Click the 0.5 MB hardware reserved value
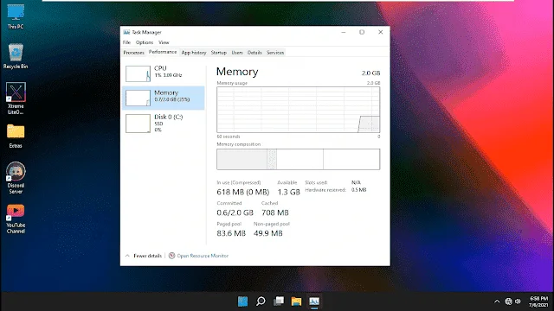 coord(358,190)
